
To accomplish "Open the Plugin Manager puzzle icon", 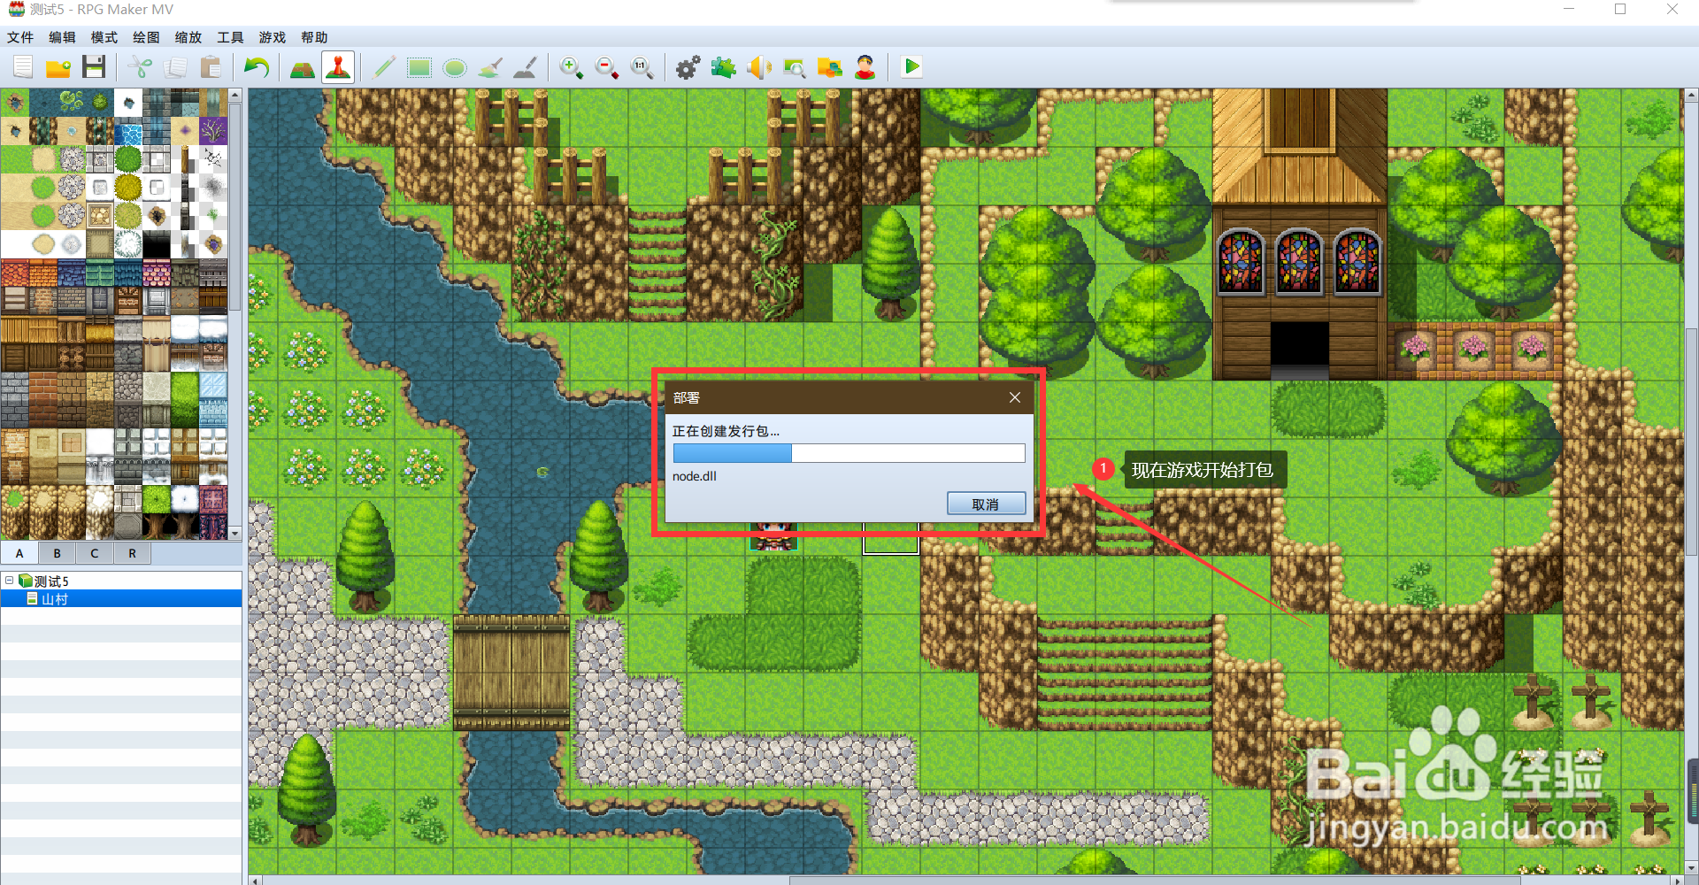I will (x=724, y=67).
